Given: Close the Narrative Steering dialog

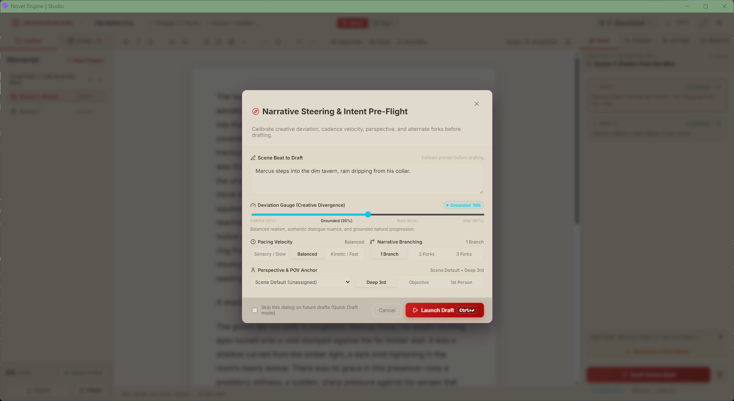Looking at the screenshot, I should click(477, 104).
